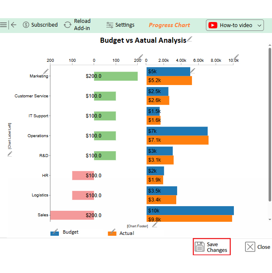Click the Progress Chart title label
This screenshot has width=272, height=273.
169,25
